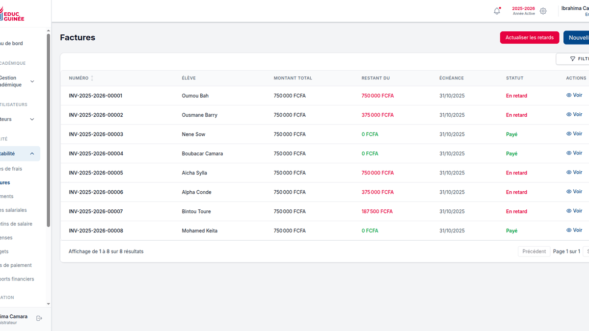
Task: Click student name Oumou Bah
Action: tap(195, 96)
